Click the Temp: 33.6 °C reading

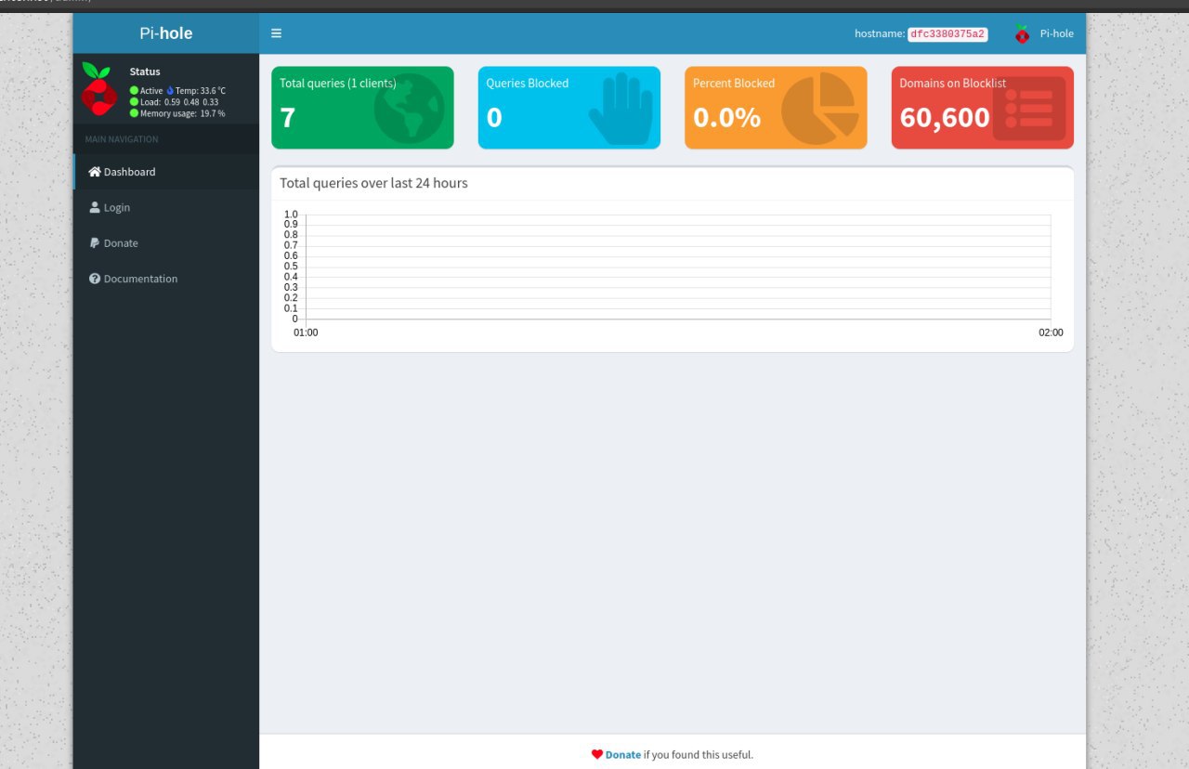tap(201, 90)
